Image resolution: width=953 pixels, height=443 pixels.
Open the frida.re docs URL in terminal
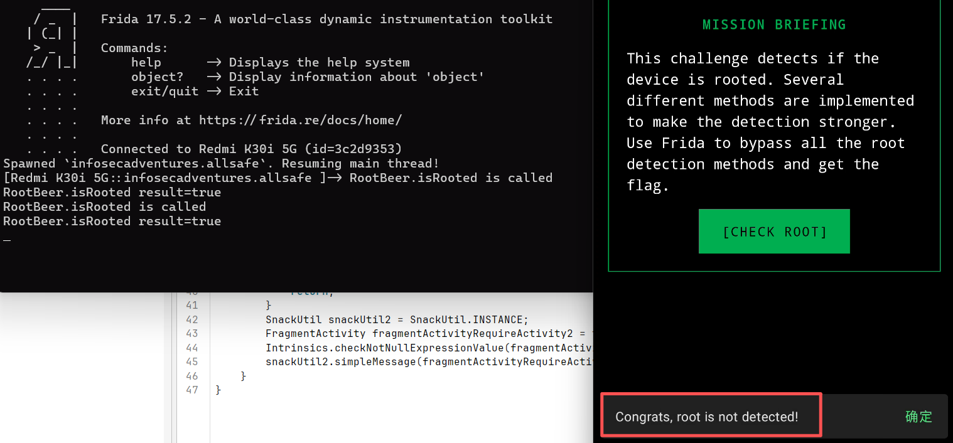[x=300, y=120]
